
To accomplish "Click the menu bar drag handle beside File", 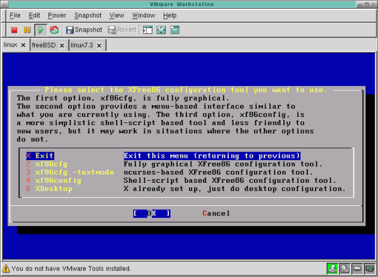I will [4, 15].
